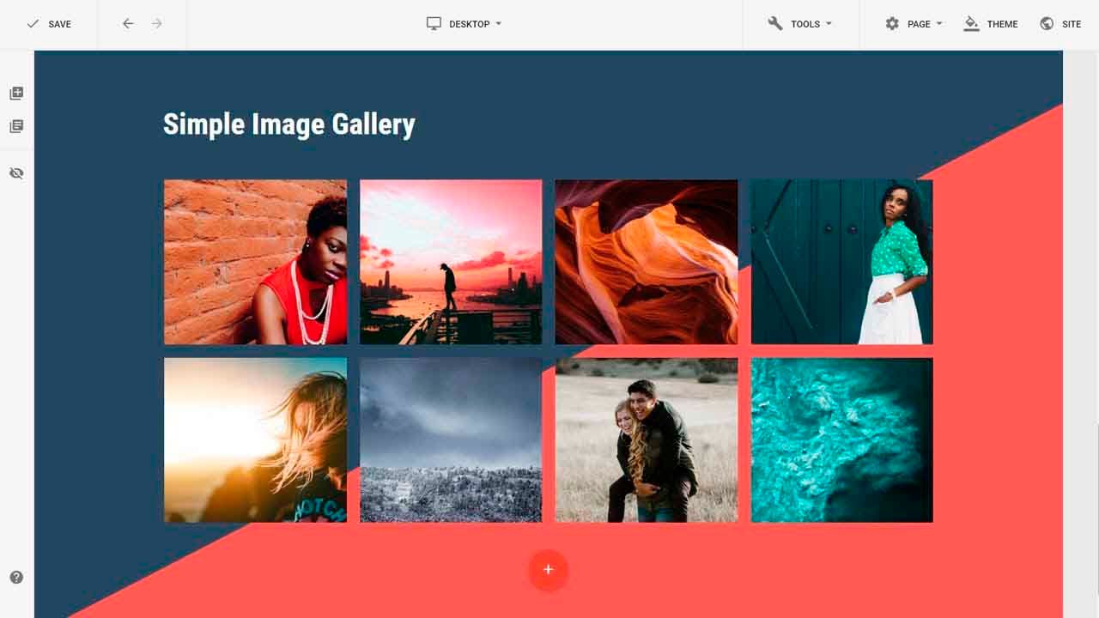
Task: Open the Page settings dropdown
Action: [x=914, y=24]
